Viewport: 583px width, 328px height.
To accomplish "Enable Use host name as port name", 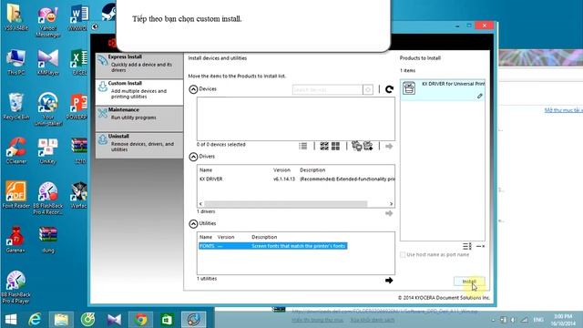I will click(403, 255).
